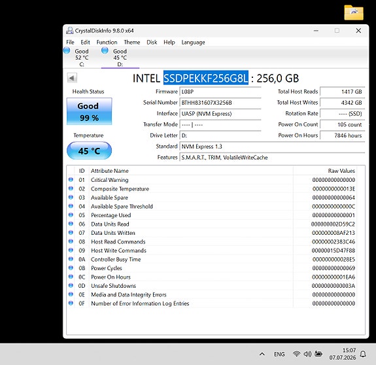This screenshot has height=365, width=376.
Task: Click status icon of Critical Warning row
Action: pyautogui.click(x=71, y=180)
